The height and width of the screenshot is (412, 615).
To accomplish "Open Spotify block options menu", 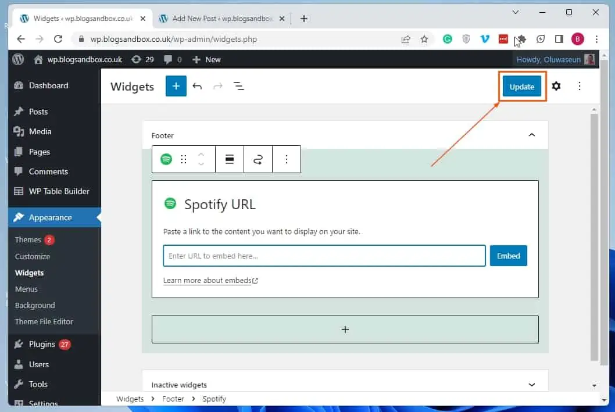I will point(287,159).
